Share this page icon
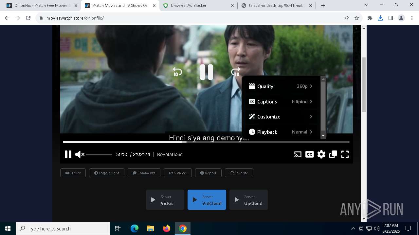Viewport: 419px width, 235px height. click(x=346, y=18)
